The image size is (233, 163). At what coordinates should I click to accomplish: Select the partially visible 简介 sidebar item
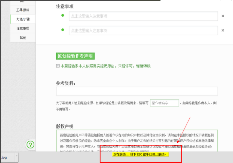pyautogui.click(x=23, y=2)
